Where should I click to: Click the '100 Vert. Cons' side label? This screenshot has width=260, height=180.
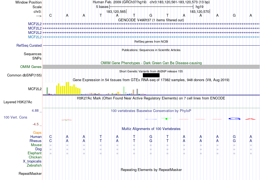tap(15, 117)
